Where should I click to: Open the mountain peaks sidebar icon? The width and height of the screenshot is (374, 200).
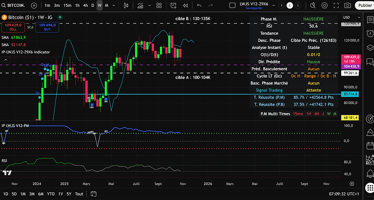pyautogui.click(x=370, y=132)
